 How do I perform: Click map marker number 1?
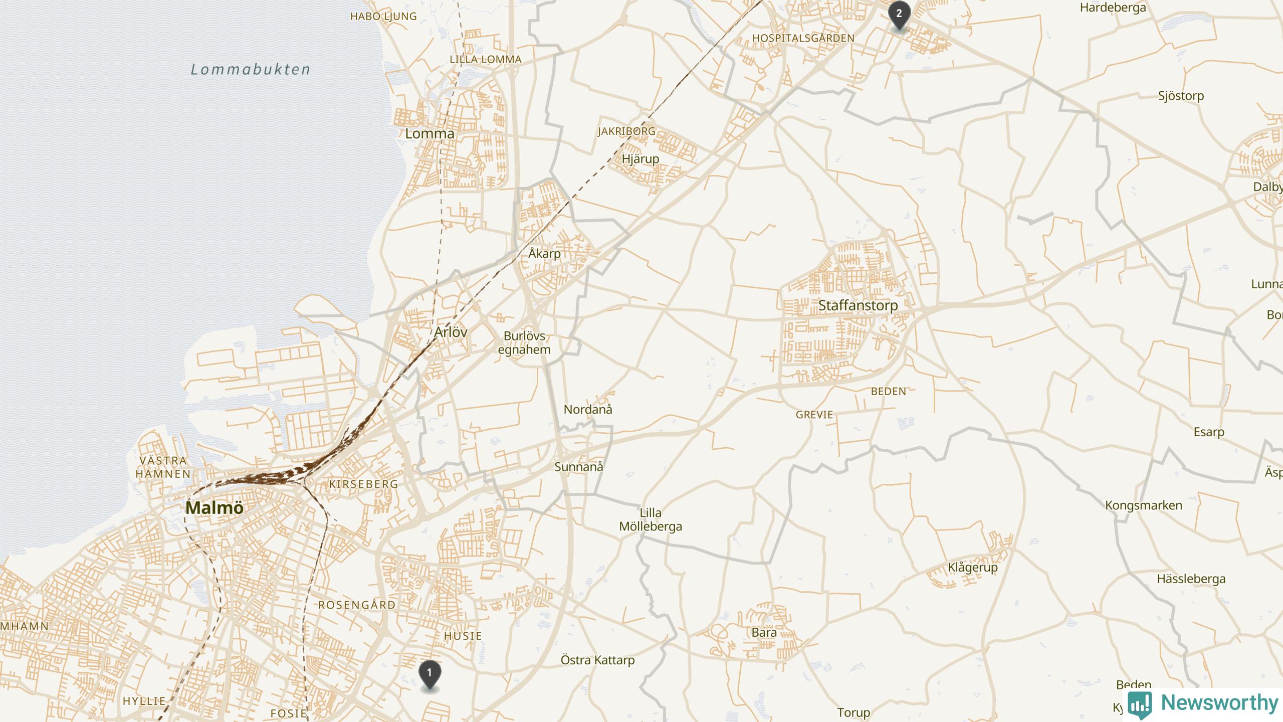[430, 675]
